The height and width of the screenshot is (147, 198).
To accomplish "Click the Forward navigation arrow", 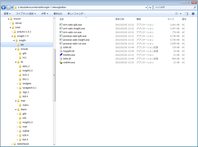I will point(9,8).
